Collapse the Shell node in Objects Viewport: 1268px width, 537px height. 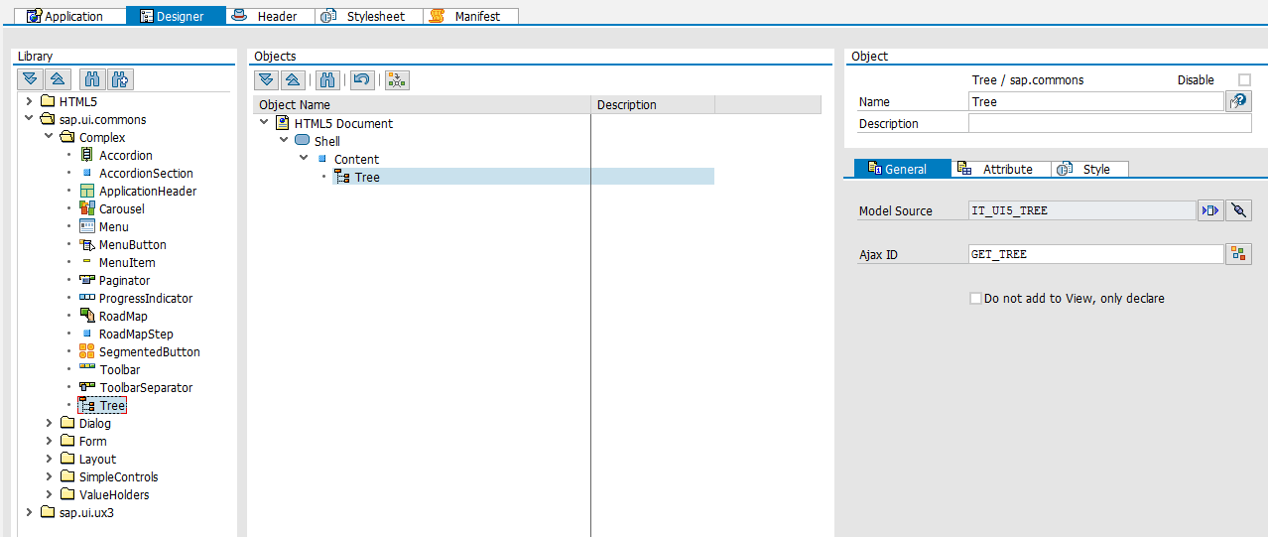(x=284, y=141)
